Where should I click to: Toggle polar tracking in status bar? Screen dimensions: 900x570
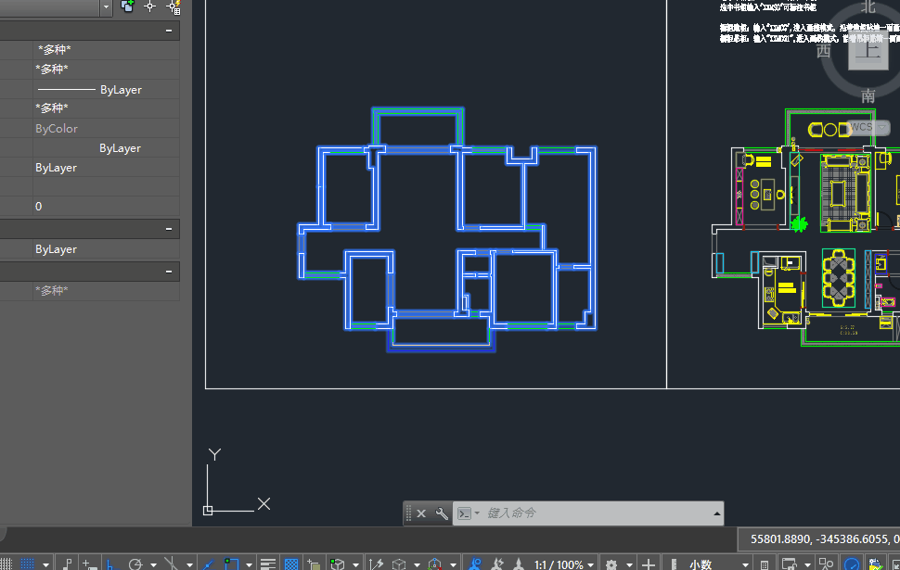coord(135,564)
